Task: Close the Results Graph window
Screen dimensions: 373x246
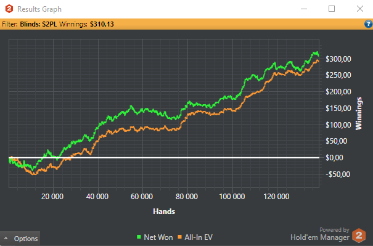Action: pyautogui.click(x=360, y=9)
